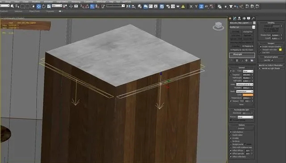Viewport: 286px width, 163px height.
Task: Toggle the Invisible checkbox
Action: (231, 138)
